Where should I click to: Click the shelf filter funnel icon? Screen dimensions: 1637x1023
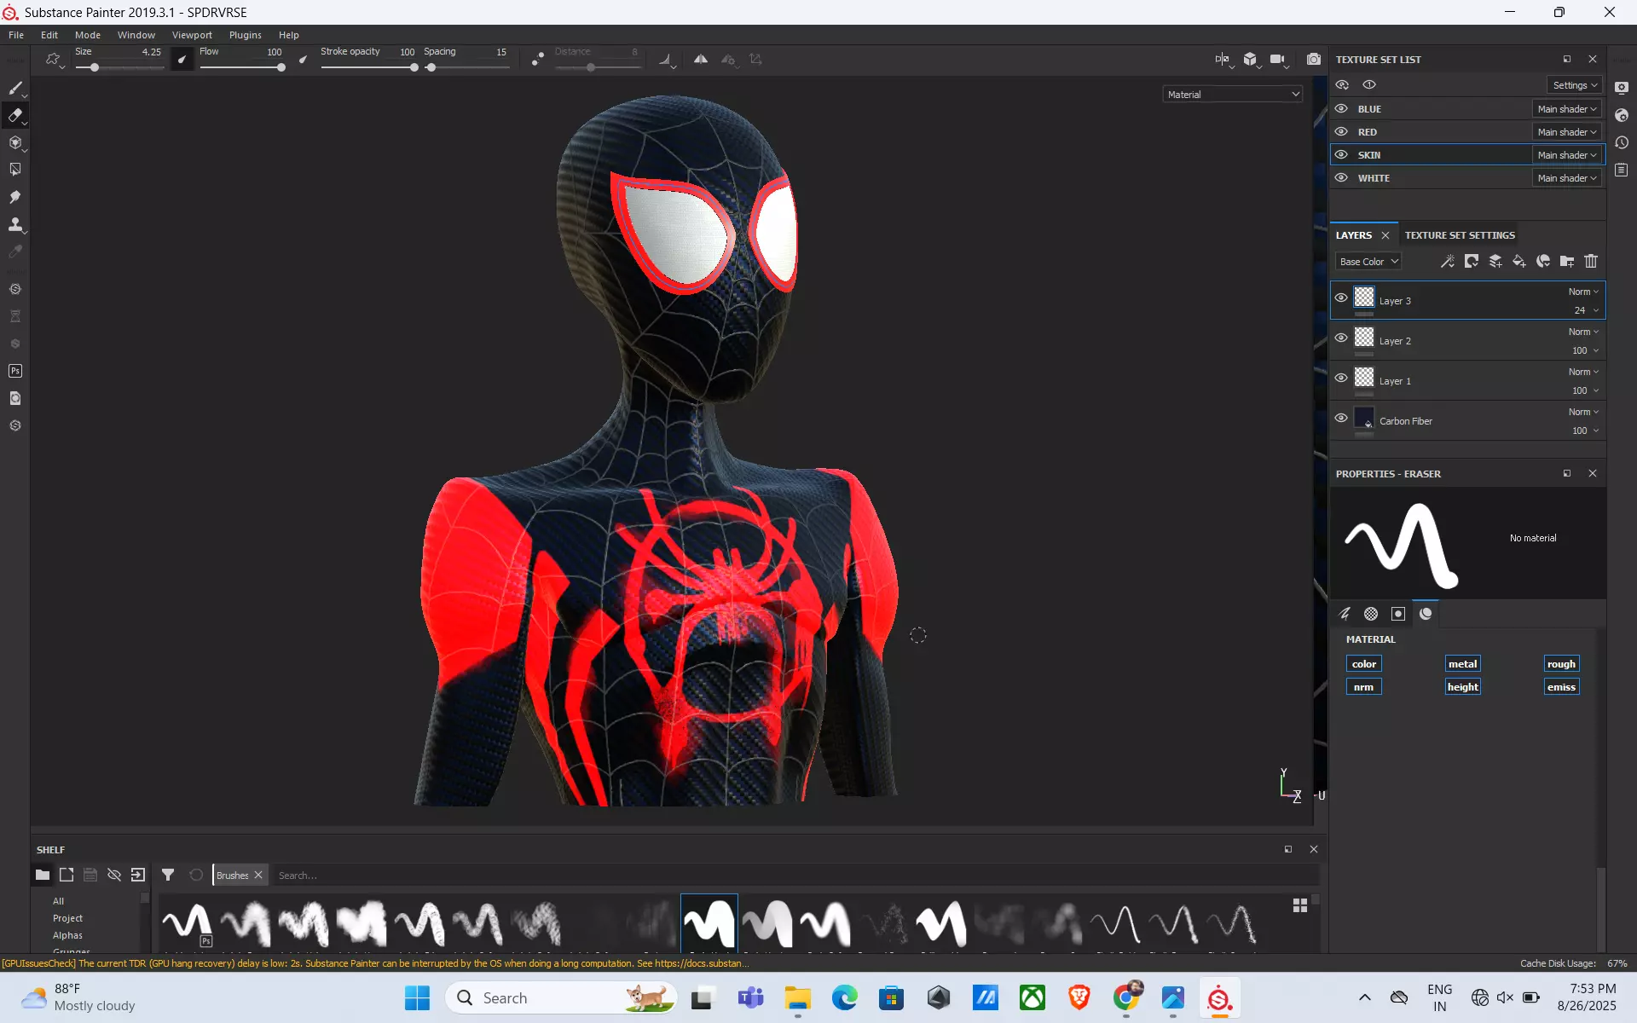point(168,875)
